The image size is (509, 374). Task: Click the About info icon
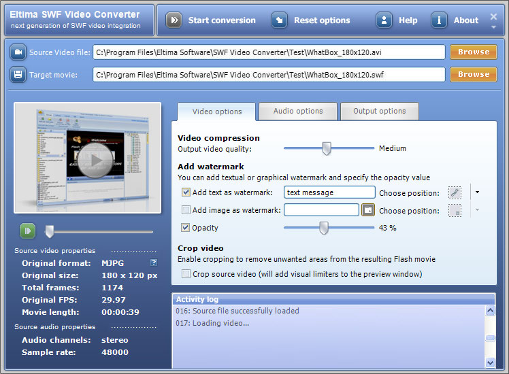point(440,20)
